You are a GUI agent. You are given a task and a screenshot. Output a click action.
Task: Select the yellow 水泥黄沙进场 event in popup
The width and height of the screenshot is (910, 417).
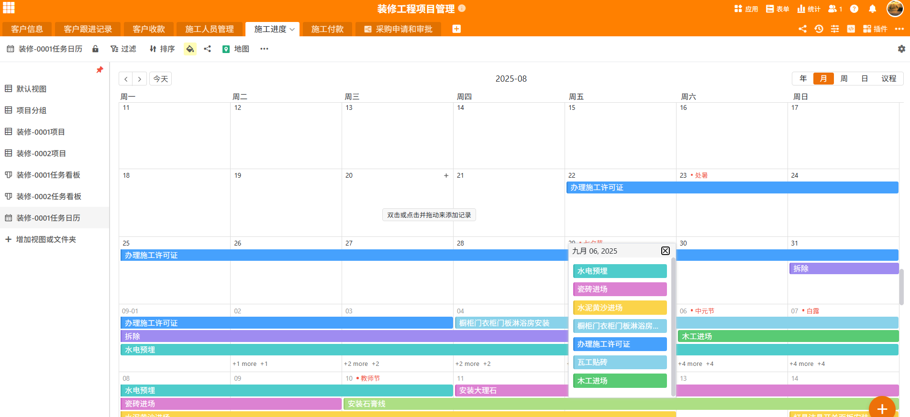coord(620,308)
